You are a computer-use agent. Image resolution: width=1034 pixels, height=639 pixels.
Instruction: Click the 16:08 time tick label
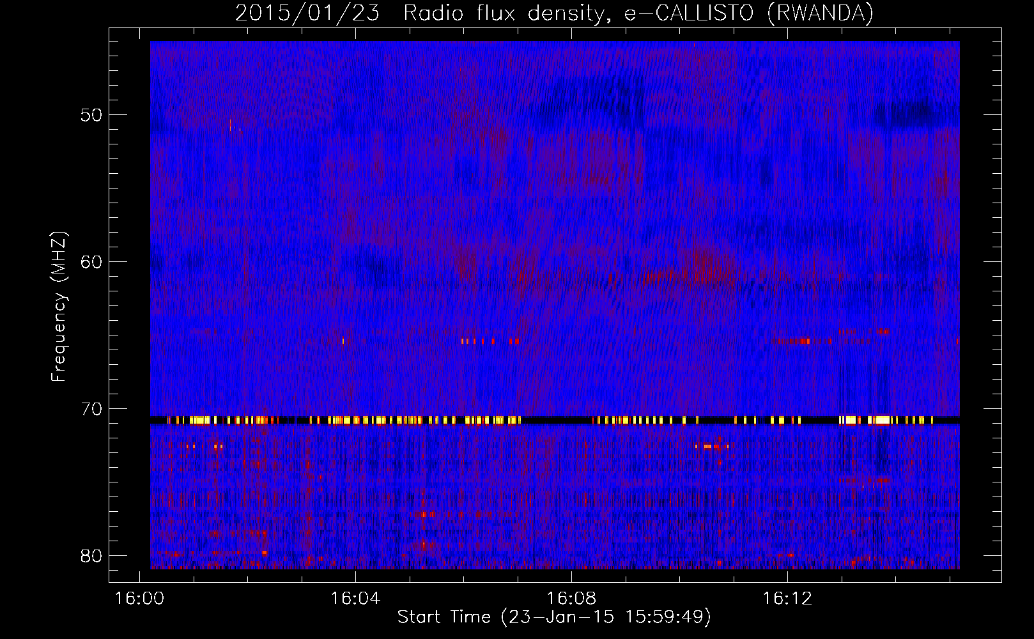tap(571, 598)
